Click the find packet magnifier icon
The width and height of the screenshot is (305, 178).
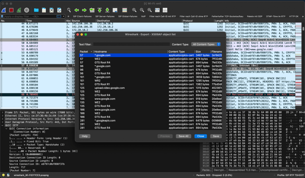coord(69,10)
